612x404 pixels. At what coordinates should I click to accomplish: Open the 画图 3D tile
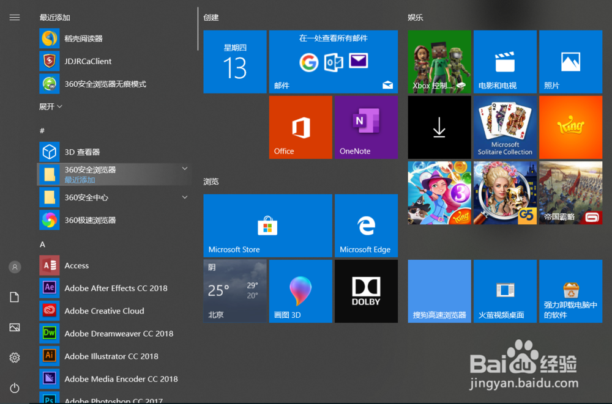pos(300,292)
